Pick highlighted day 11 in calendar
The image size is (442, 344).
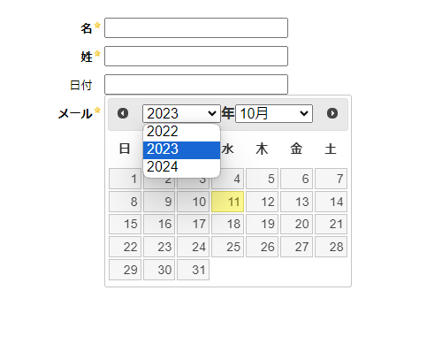click(227, 202)
